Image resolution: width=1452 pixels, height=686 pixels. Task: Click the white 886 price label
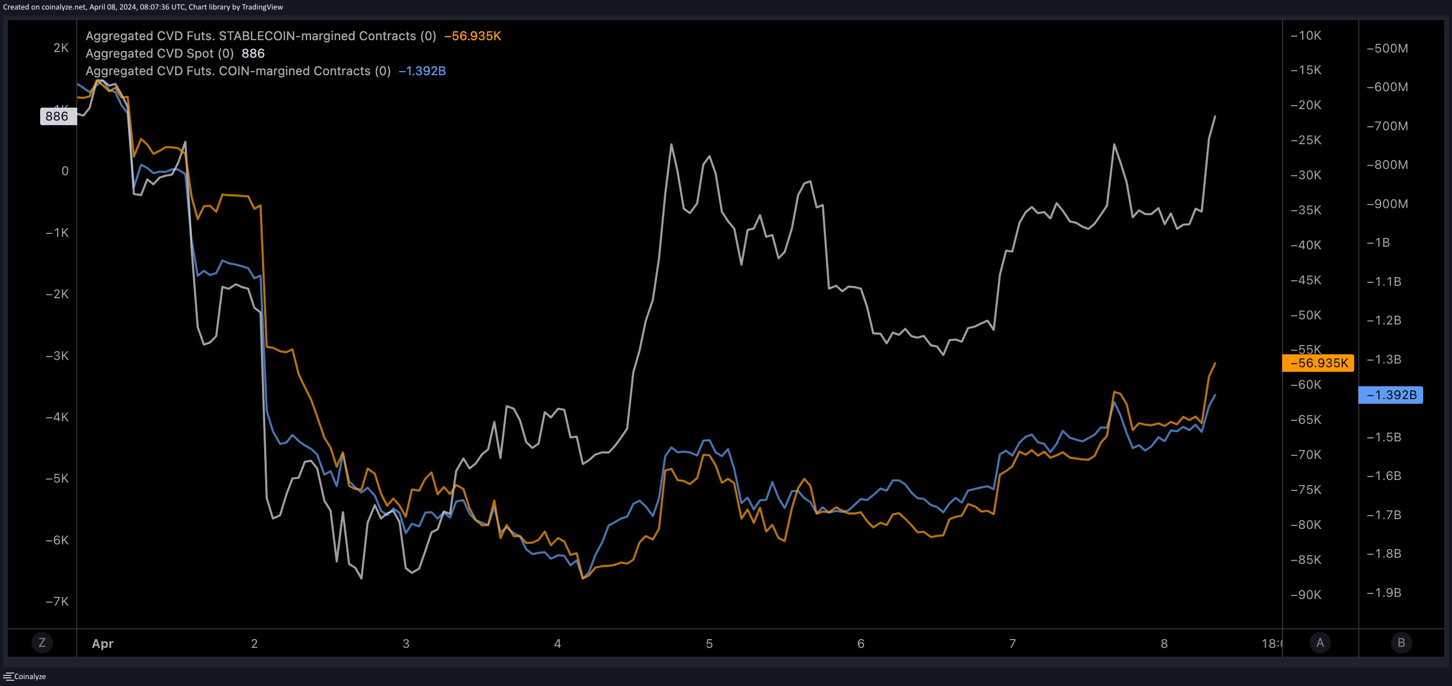click(x=57, y=117)
